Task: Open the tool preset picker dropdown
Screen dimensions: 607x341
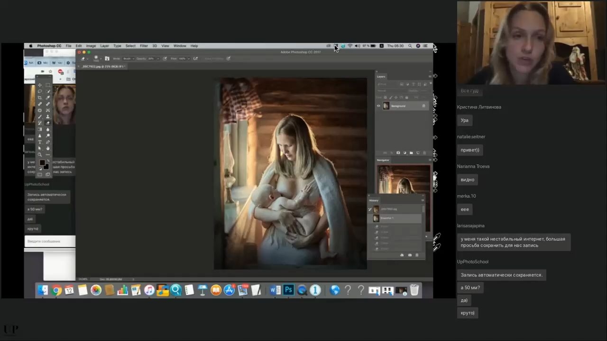Action: coord(84,59)
